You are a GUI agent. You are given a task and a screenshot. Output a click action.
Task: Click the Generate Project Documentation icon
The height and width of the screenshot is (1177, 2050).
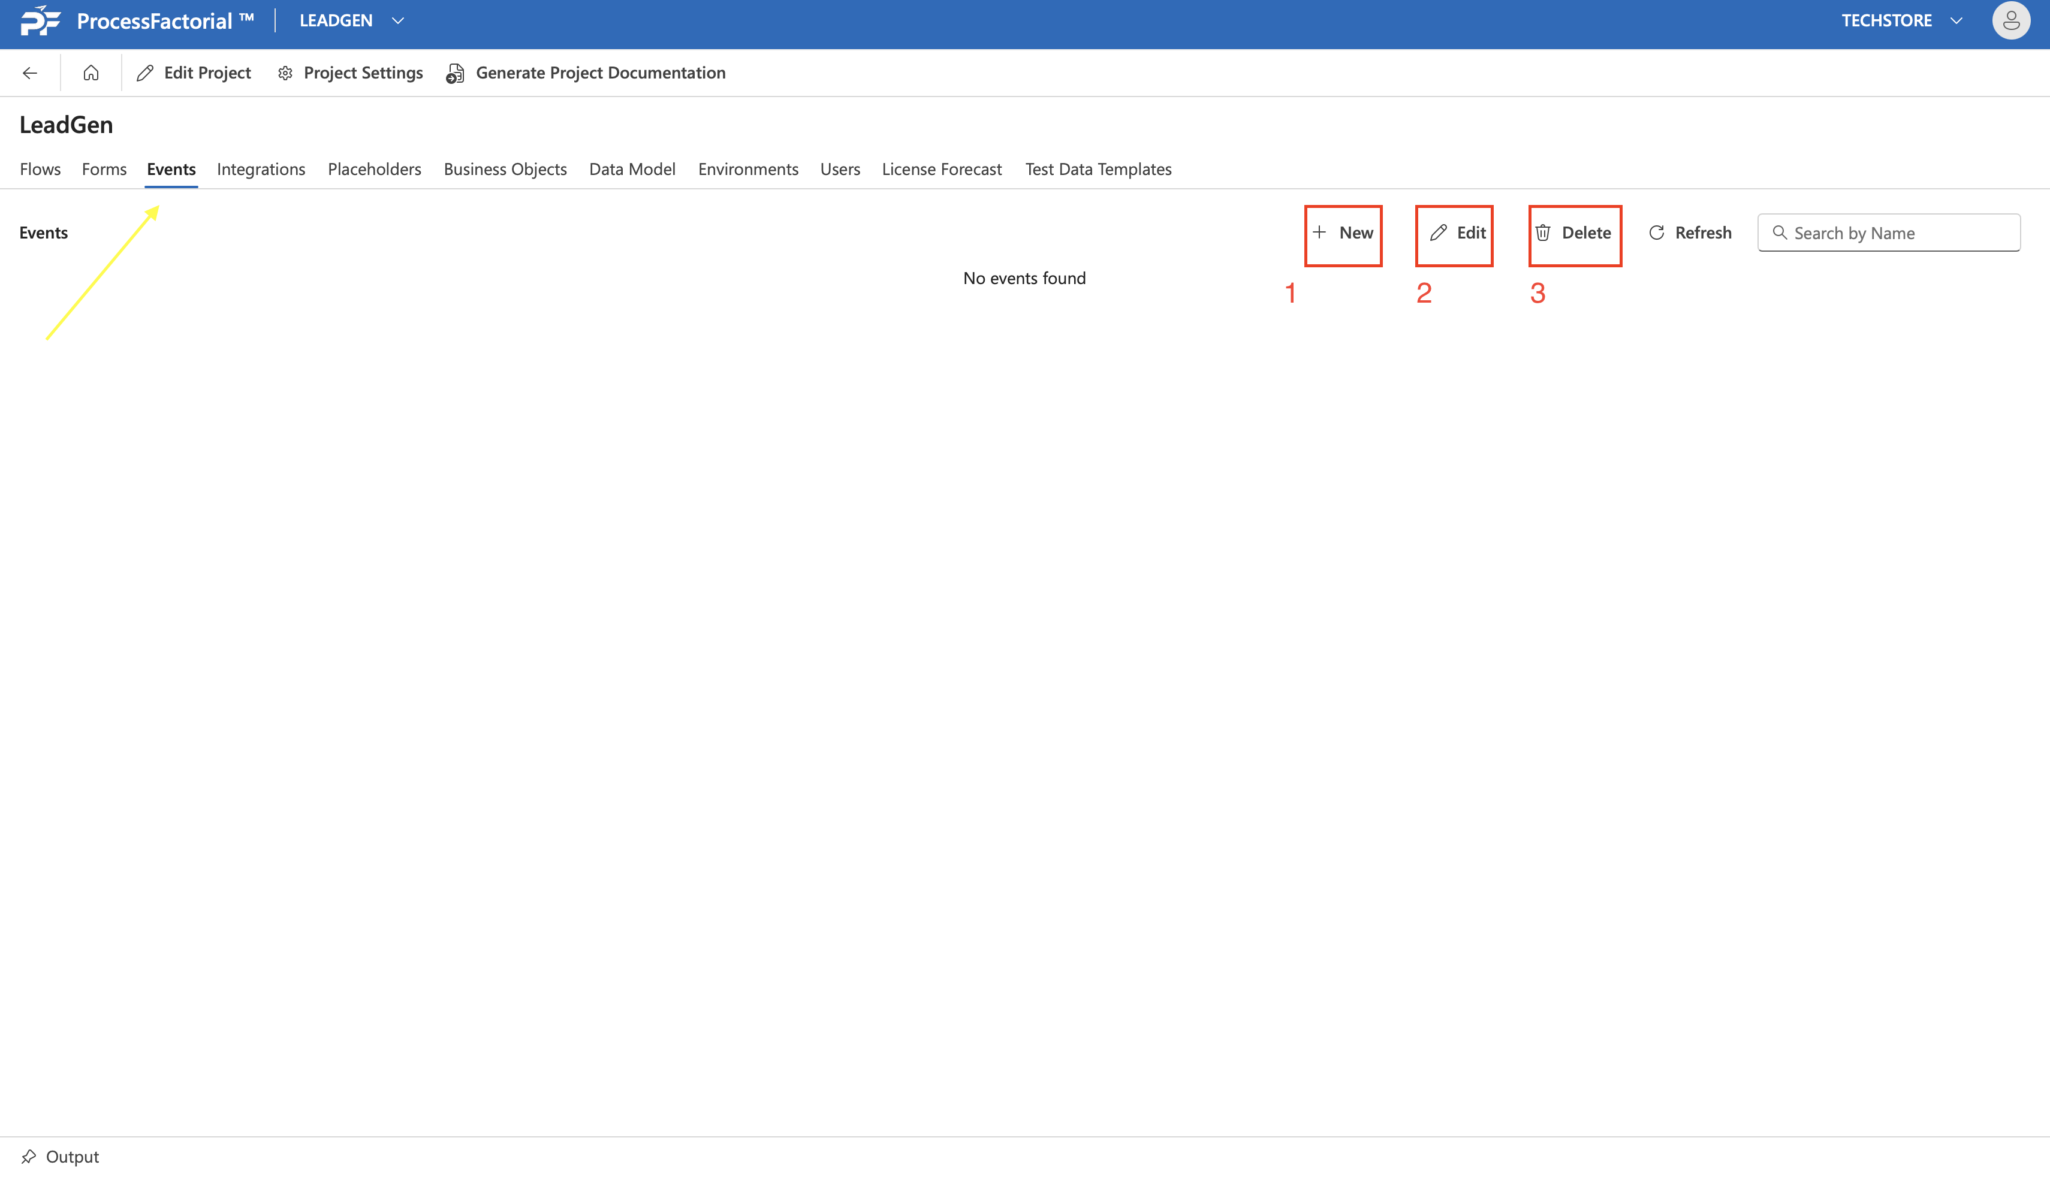[x=455, y=74]
